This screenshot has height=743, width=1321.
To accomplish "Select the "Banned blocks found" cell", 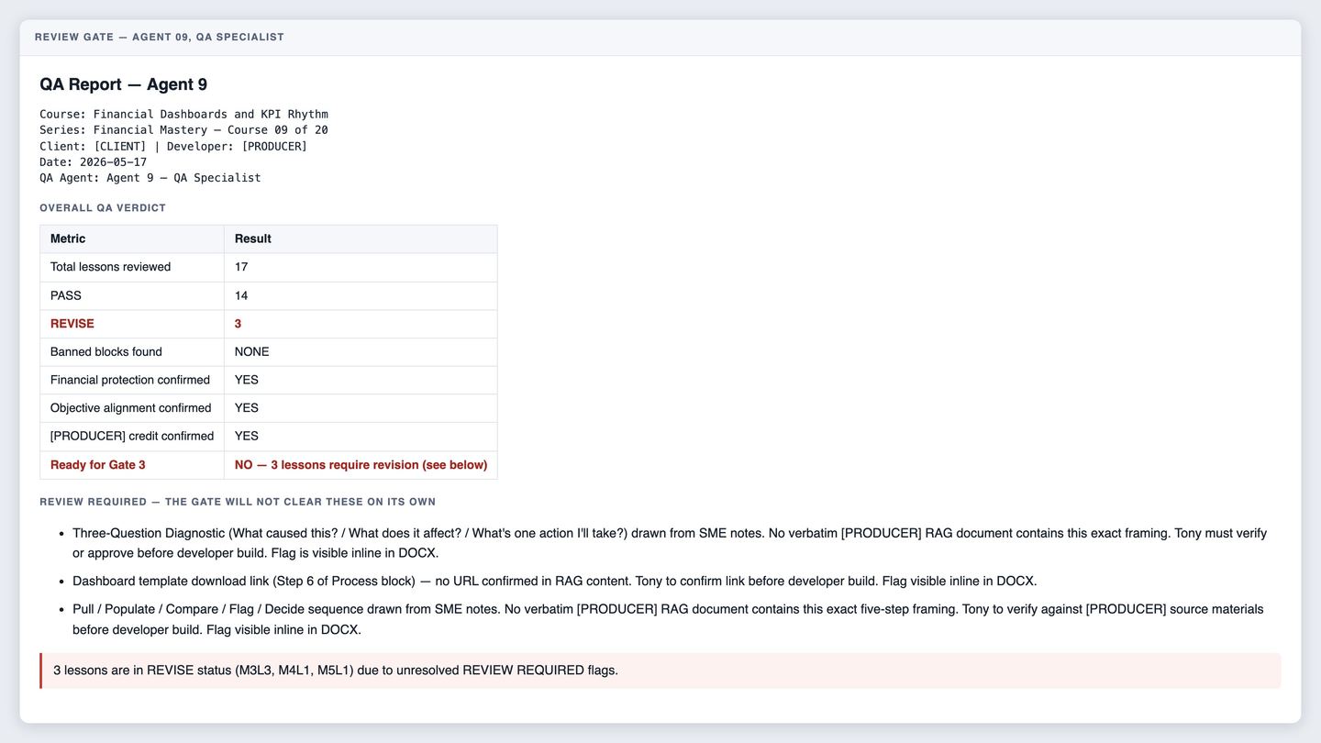I will click(x=132, y=352).
